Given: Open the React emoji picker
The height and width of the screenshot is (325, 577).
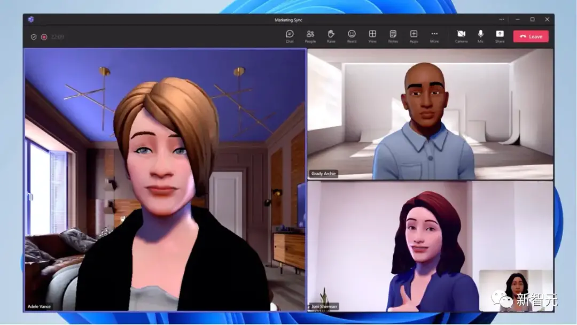Looking at the screenshot, I should click(352, 36).
